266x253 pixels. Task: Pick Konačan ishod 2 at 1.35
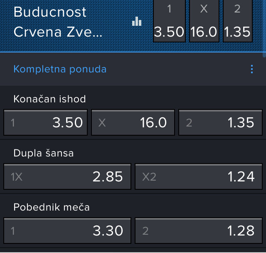pyautogui.click(x=220, y=122)
